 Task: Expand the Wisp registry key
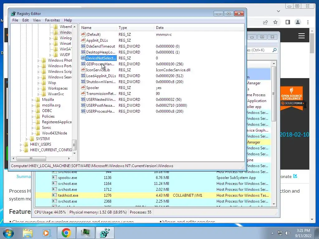(x=38, y=83)
